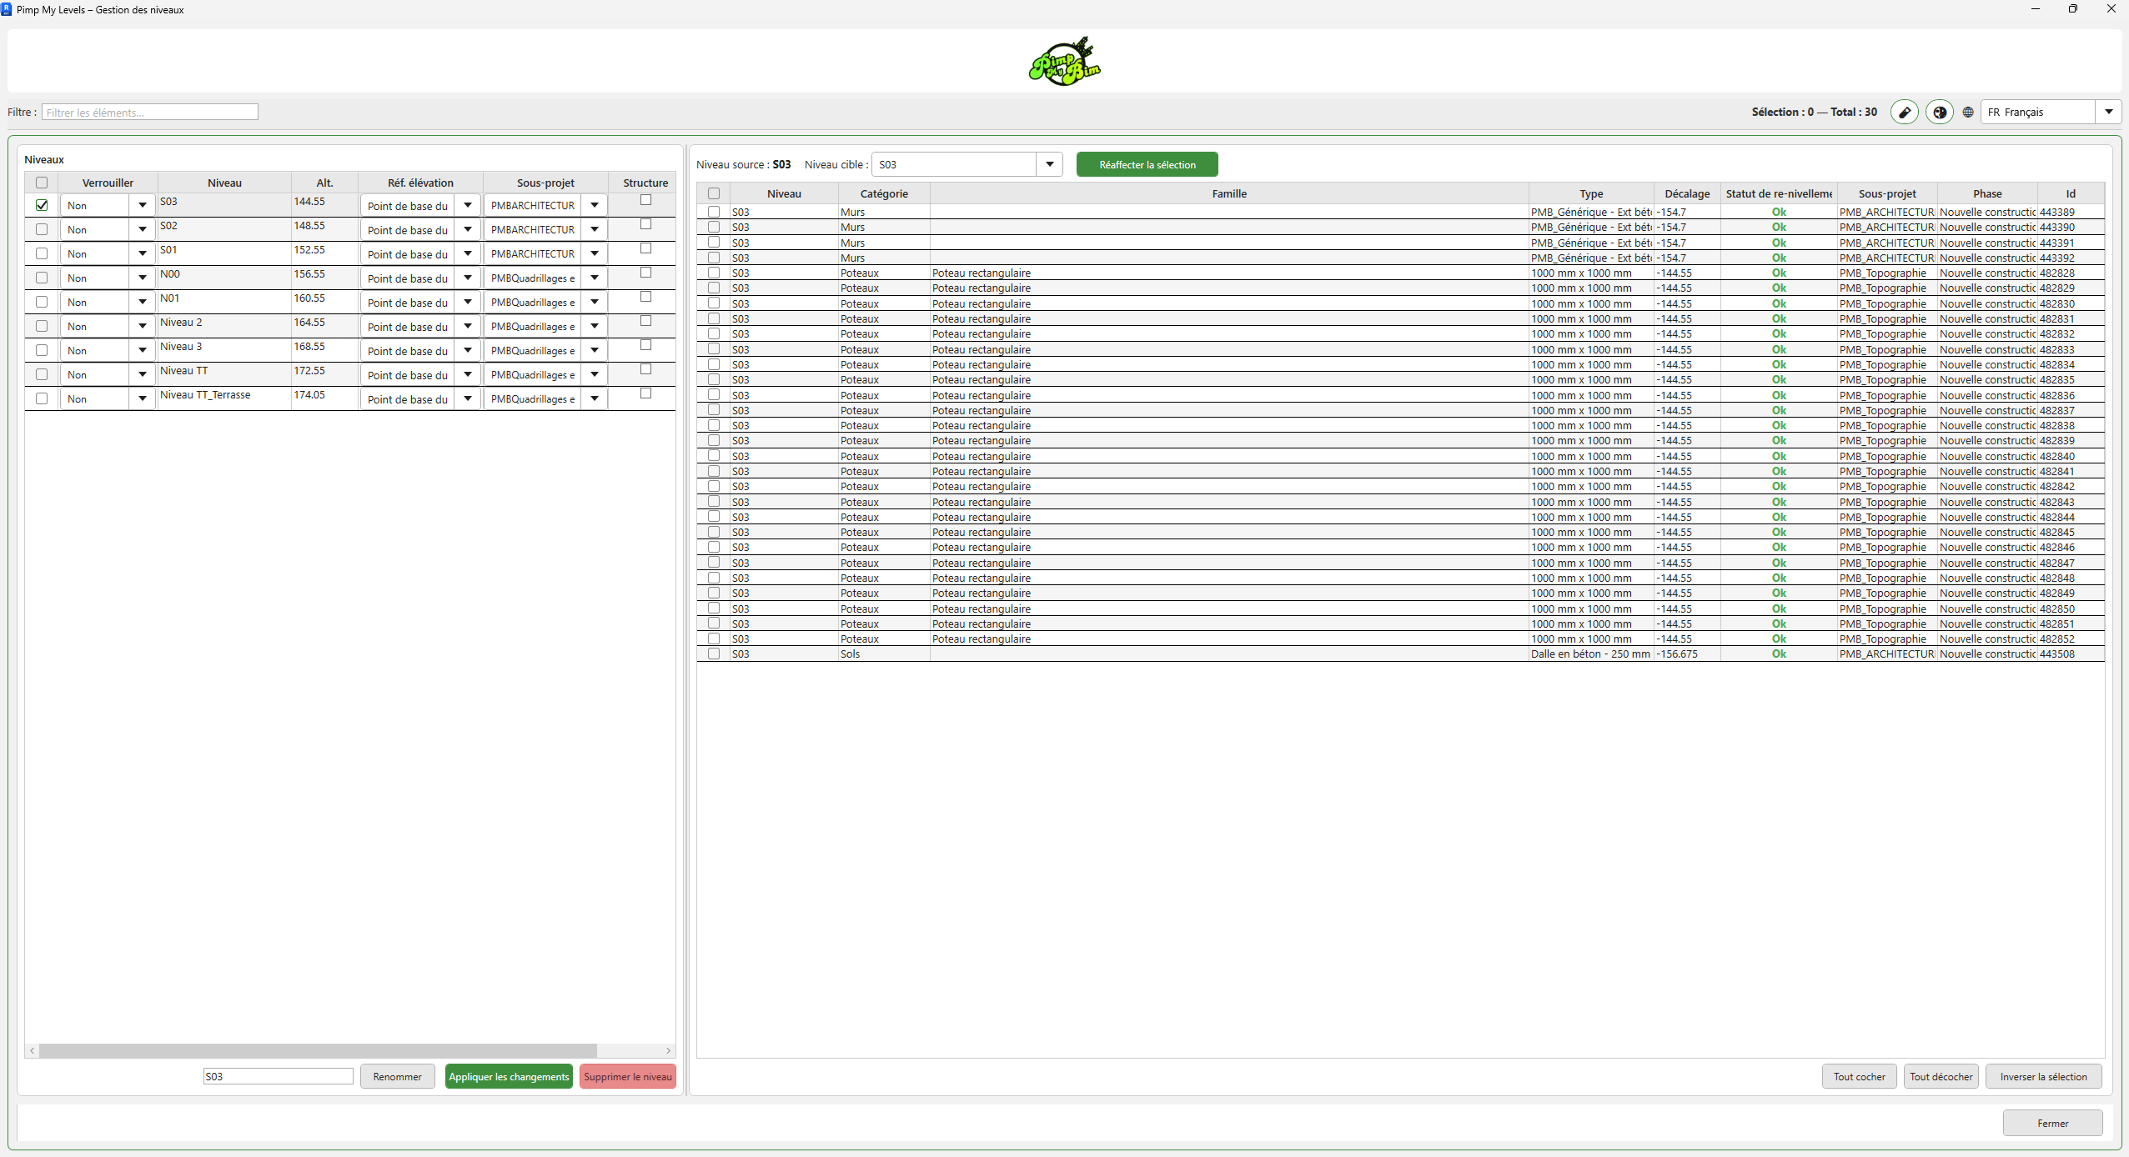Click Réaffecter la sélection button
Viewport: 2129px width, 1157px height.
click(1147, 164)
